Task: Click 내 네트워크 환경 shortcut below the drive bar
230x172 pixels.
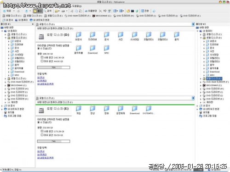Action: (40, 20)
